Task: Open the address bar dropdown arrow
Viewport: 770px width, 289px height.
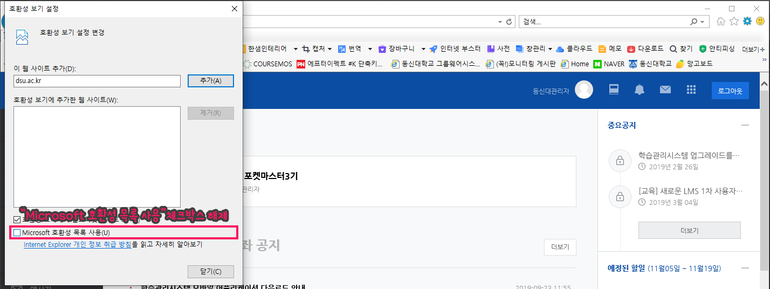Action: [x=500, y=22]
